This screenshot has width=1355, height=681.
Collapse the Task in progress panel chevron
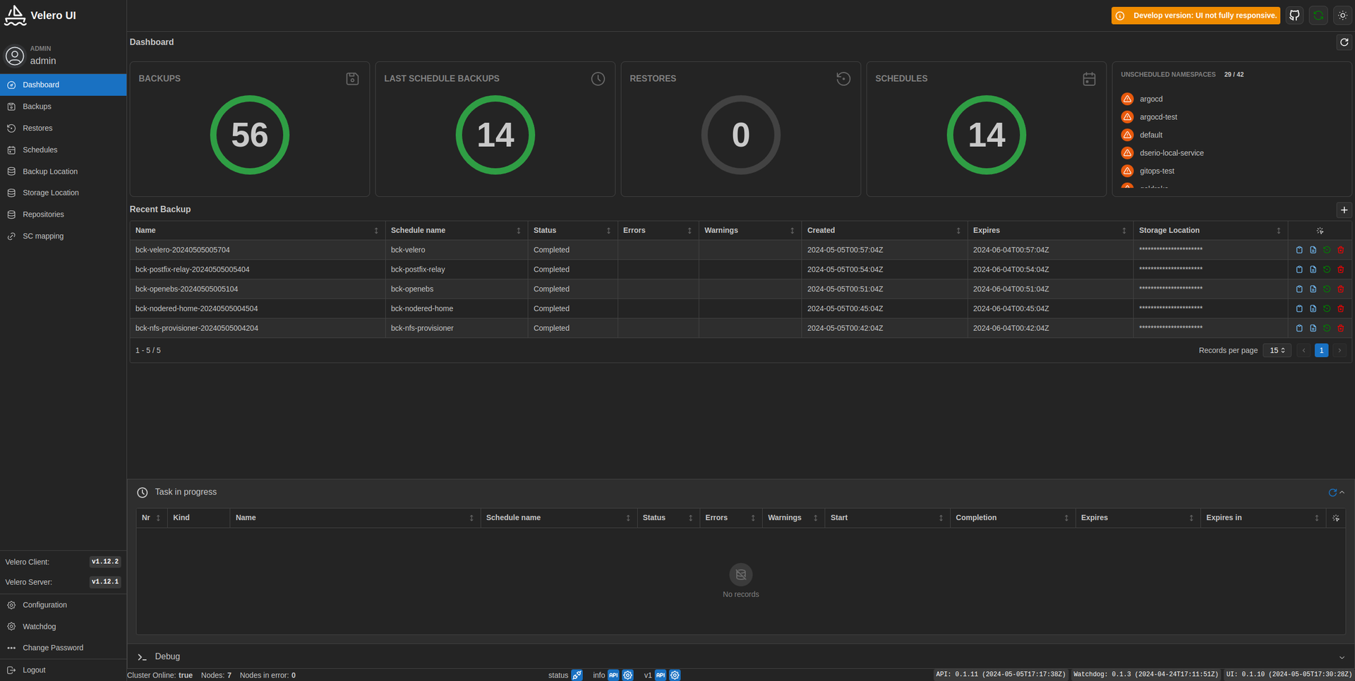[x=1342, y=493]
